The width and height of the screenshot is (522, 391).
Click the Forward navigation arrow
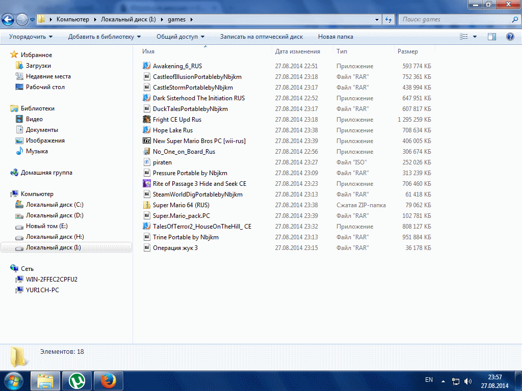click(22, 20)
